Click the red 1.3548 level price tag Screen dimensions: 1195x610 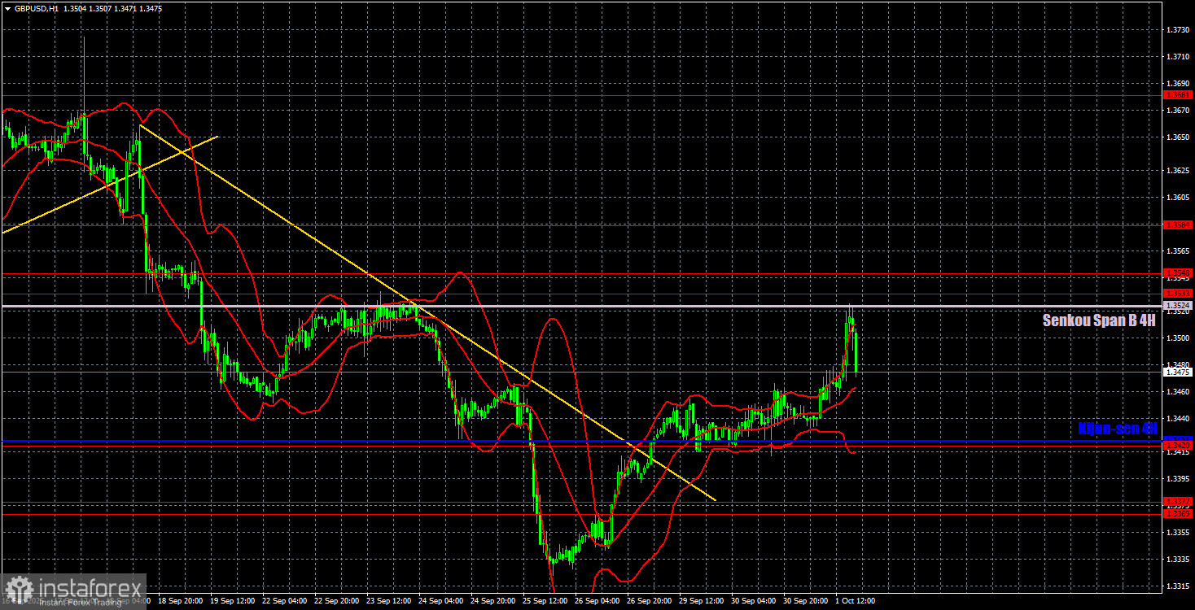pos(1178,272)
